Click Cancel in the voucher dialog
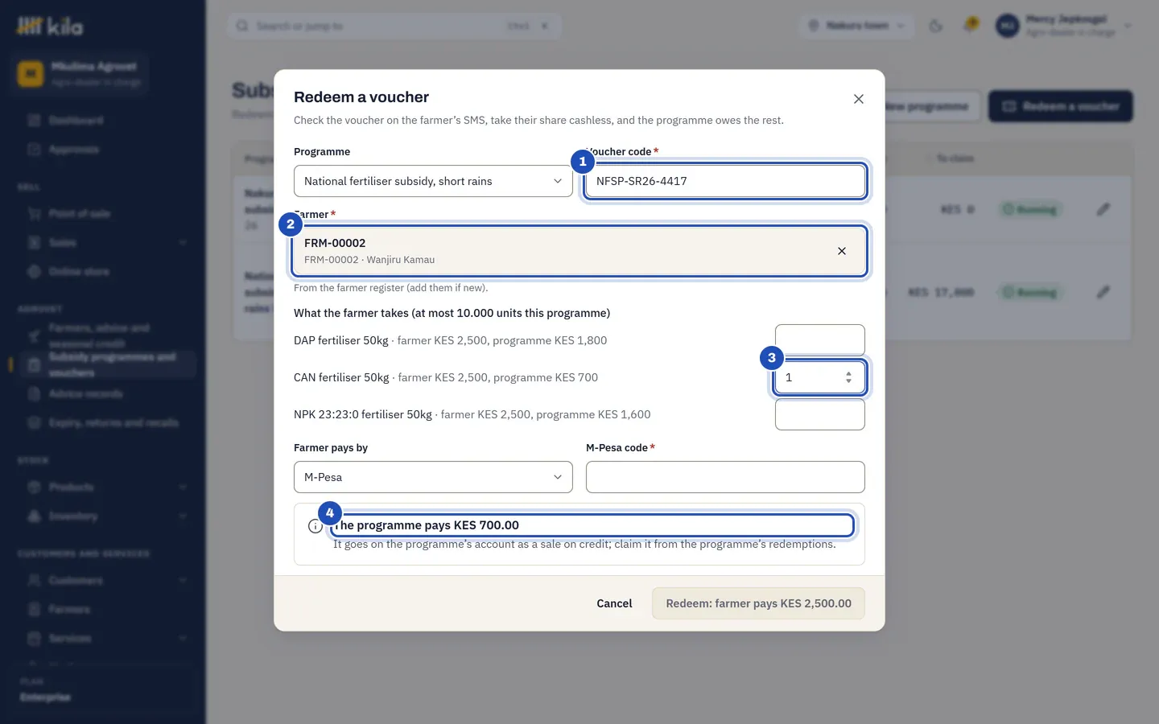The width and height of the screenshot is (1159, 724). 614,603
